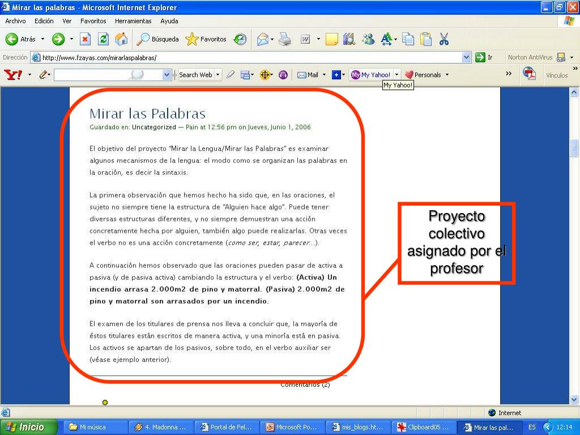Click the blue plus Yahoo button
The image size is (580, 435).
tap(336, 75)
